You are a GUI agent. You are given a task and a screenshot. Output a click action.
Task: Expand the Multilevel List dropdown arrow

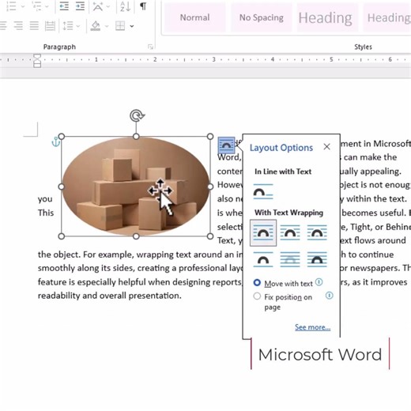pyautogui.click(x=47, y=6)
